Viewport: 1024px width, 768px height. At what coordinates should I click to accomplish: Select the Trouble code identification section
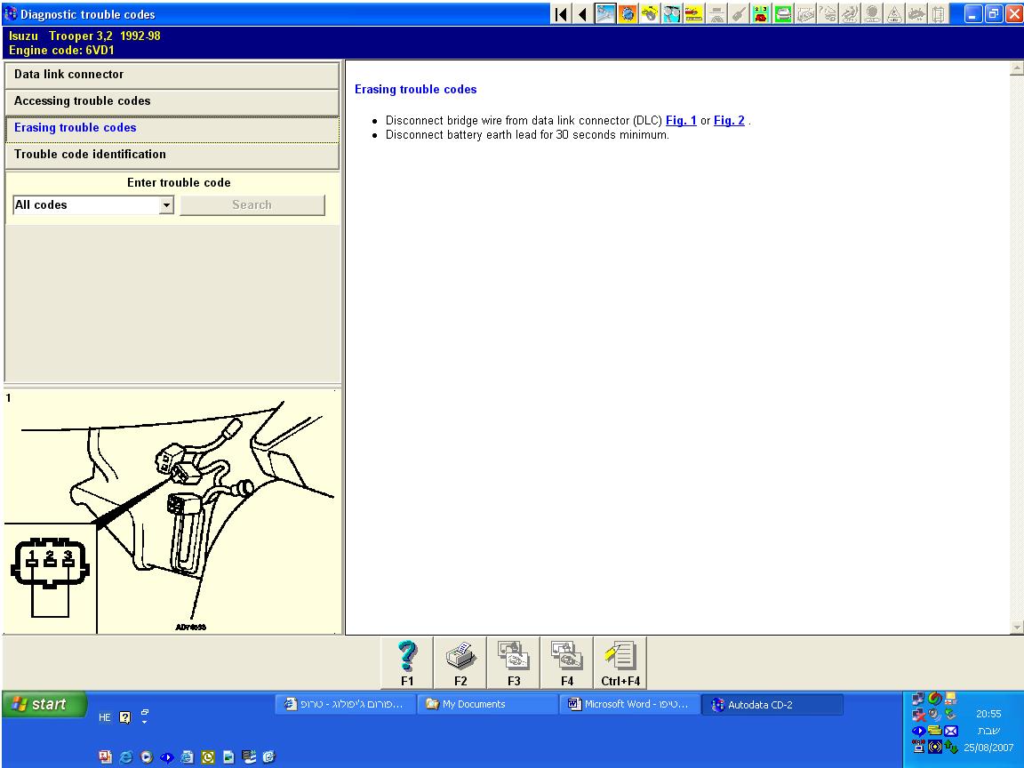pos(172,155)
